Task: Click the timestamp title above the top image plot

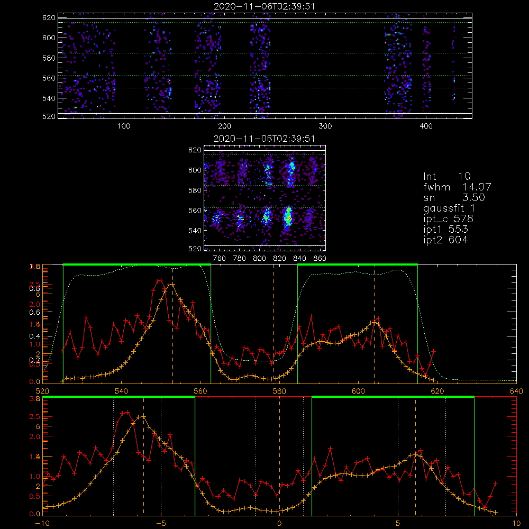Action: pyautogui.click(x=264, y=6)
